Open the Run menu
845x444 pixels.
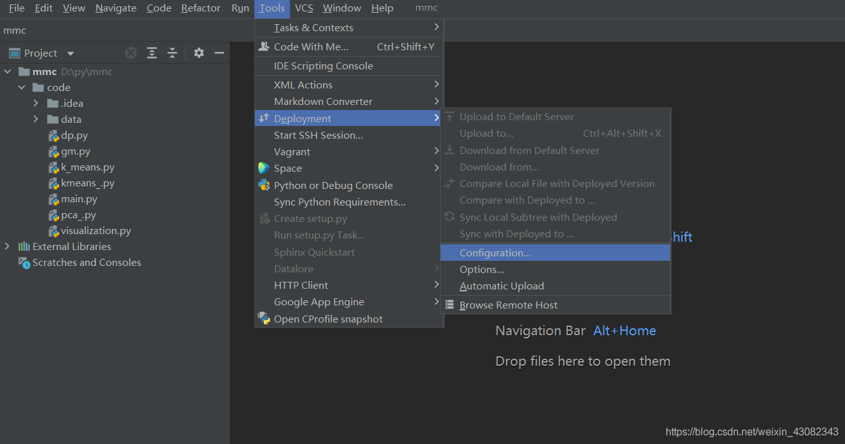click(240, 8)
